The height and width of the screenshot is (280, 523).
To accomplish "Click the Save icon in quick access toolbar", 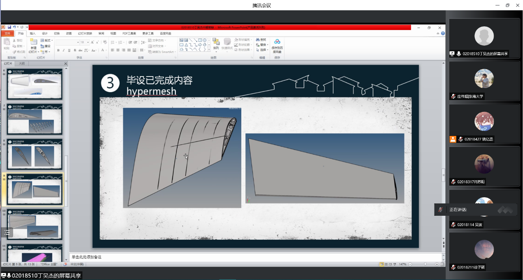I will [9, 27].
